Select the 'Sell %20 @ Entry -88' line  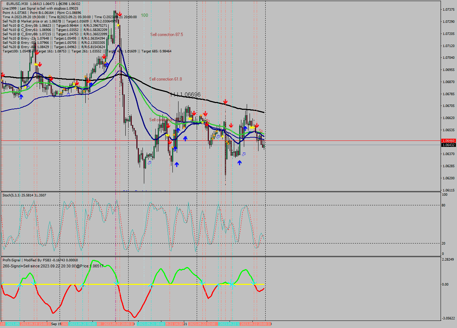pyautogui.click(x=54, y=47)
